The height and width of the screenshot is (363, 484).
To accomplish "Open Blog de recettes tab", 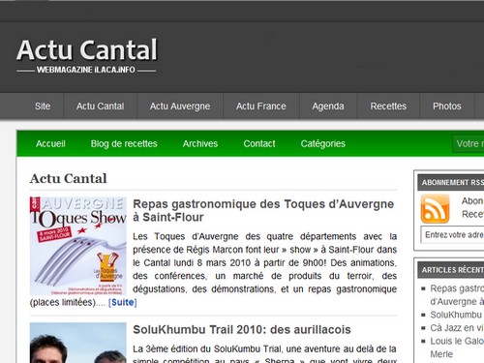I will [x=124, y=143].
